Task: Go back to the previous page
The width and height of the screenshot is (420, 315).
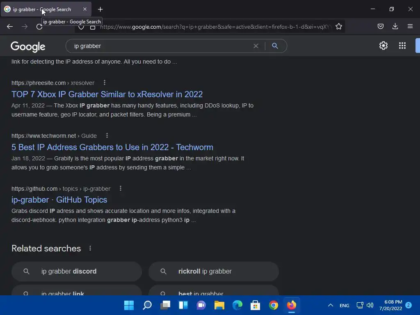Action: 10,27
